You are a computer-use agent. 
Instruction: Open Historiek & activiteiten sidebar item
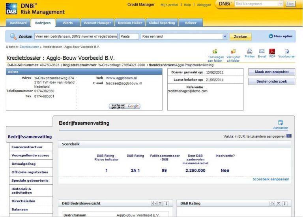pyautogui.click(x=31, y=191)
